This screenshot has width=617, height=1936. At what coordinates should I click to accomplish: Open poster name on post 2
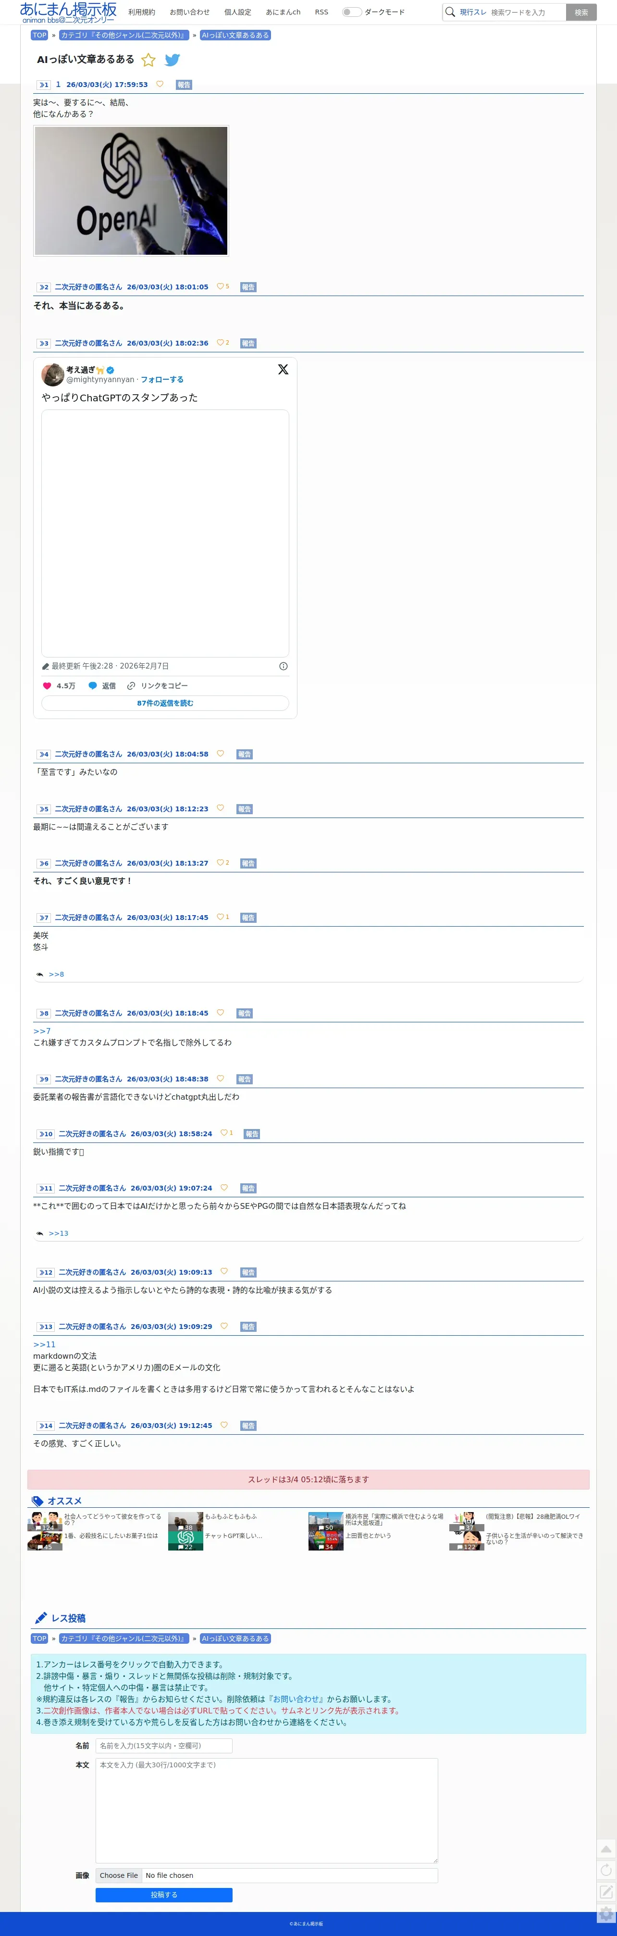(88, 287)
